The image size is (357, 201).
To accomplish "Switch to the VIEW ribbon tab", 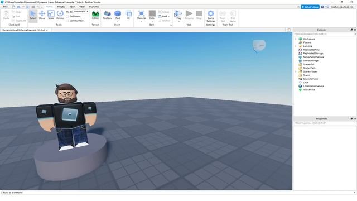I will (x=82, y=7).
